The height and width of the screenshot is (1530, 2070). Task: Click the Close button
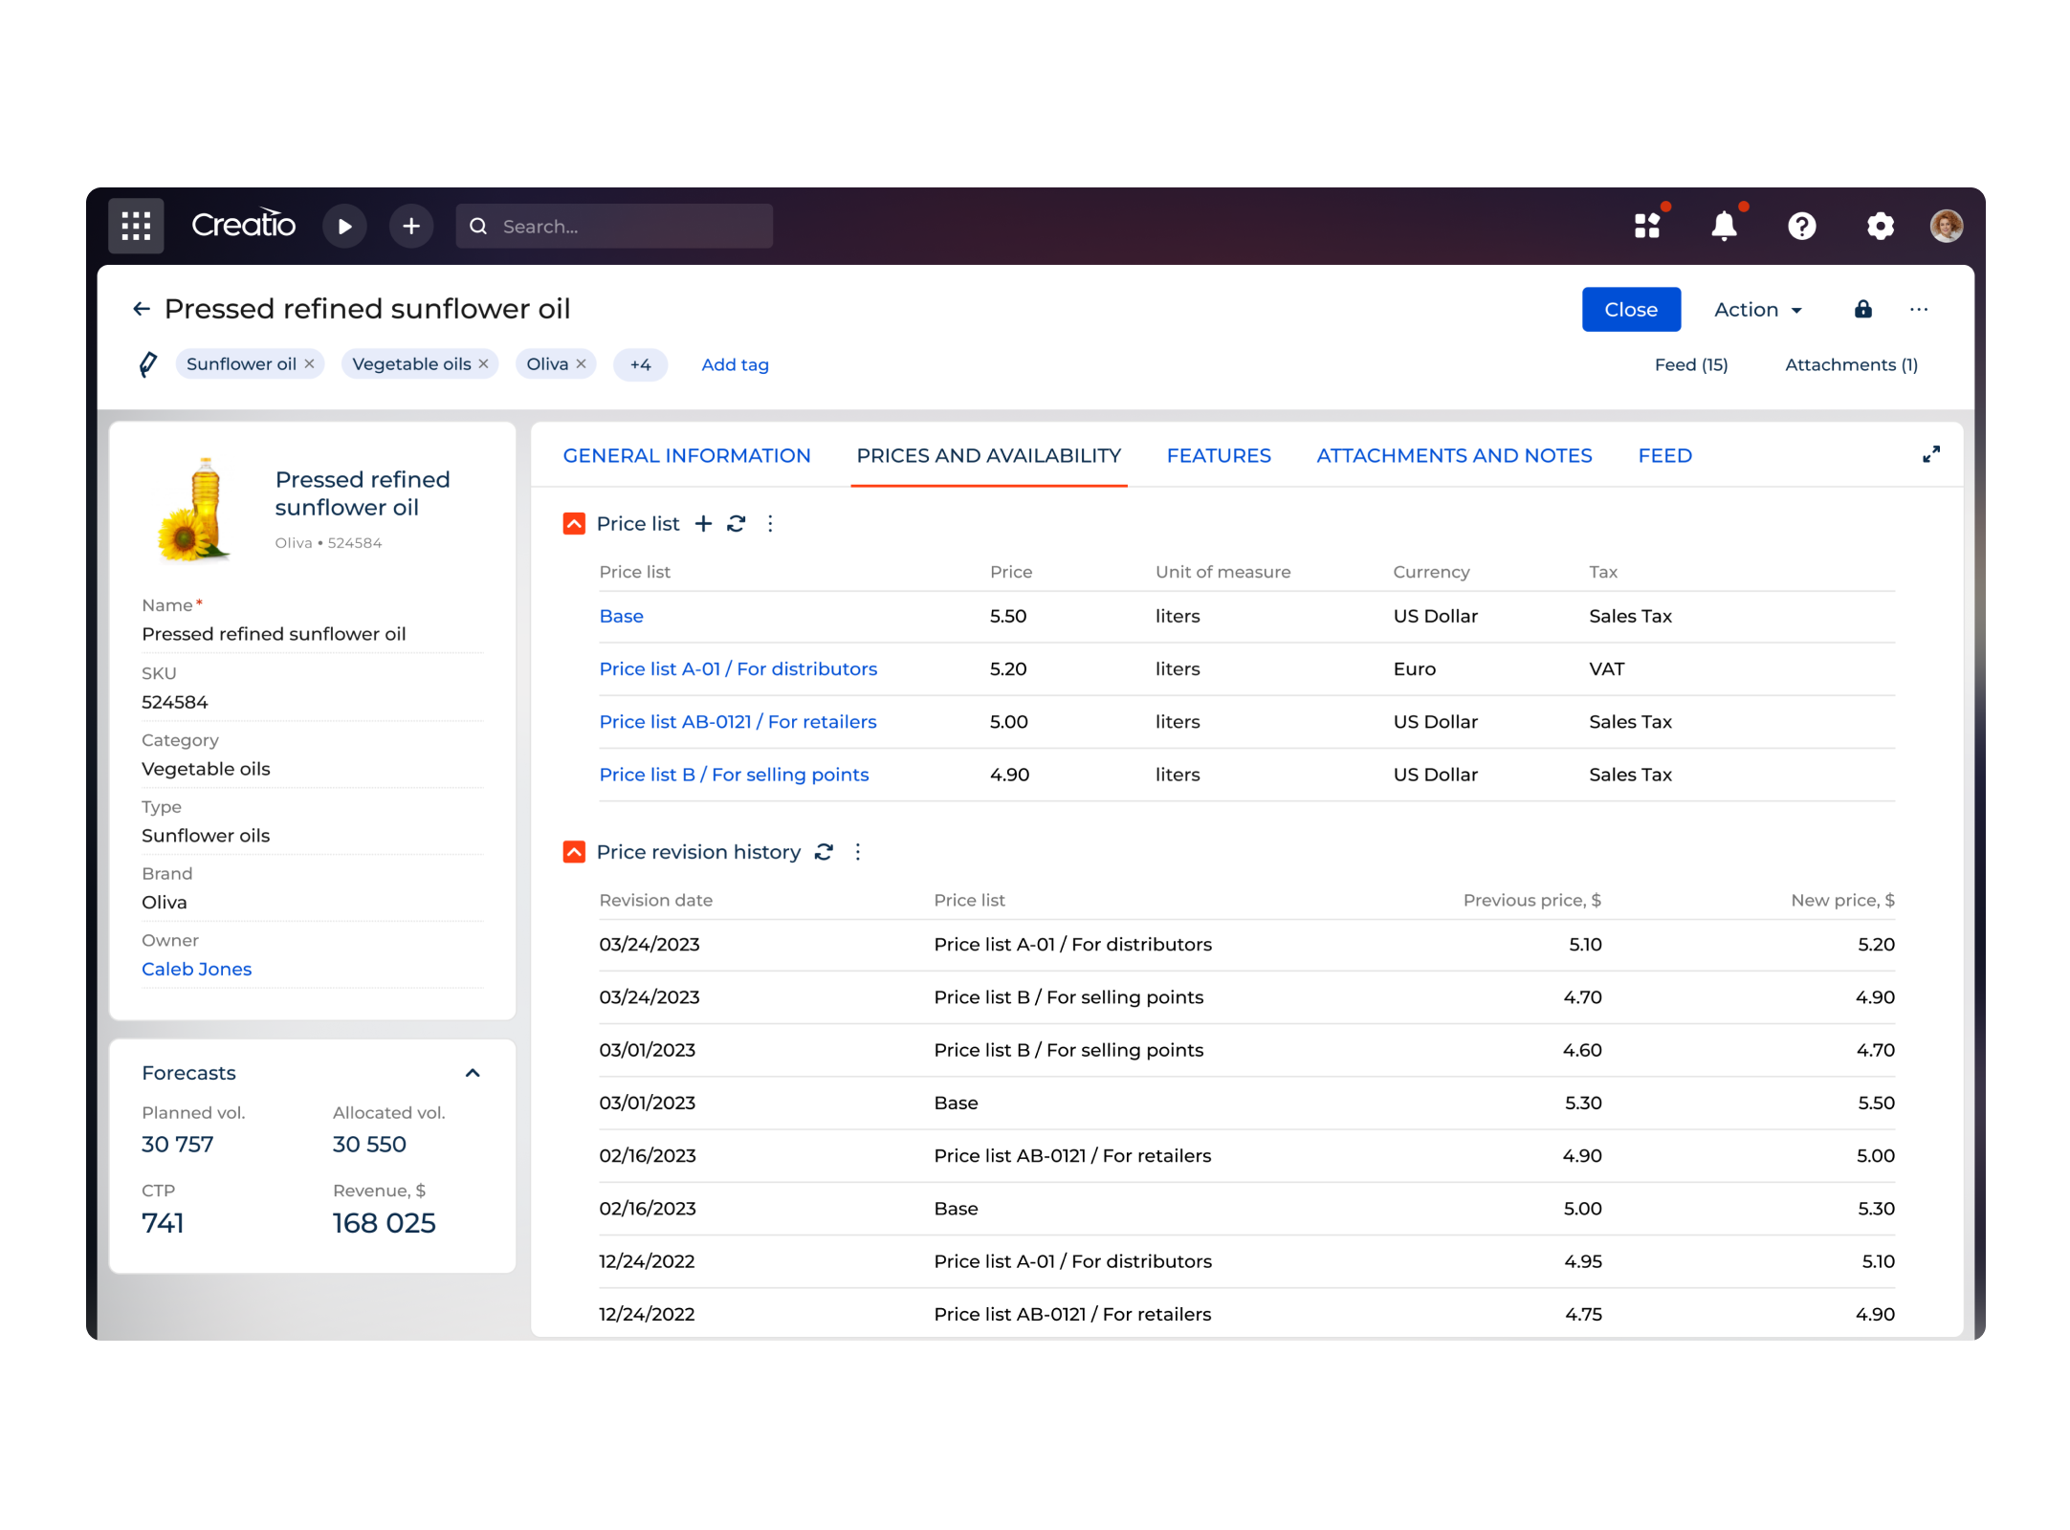click(x=1631, y=309)
